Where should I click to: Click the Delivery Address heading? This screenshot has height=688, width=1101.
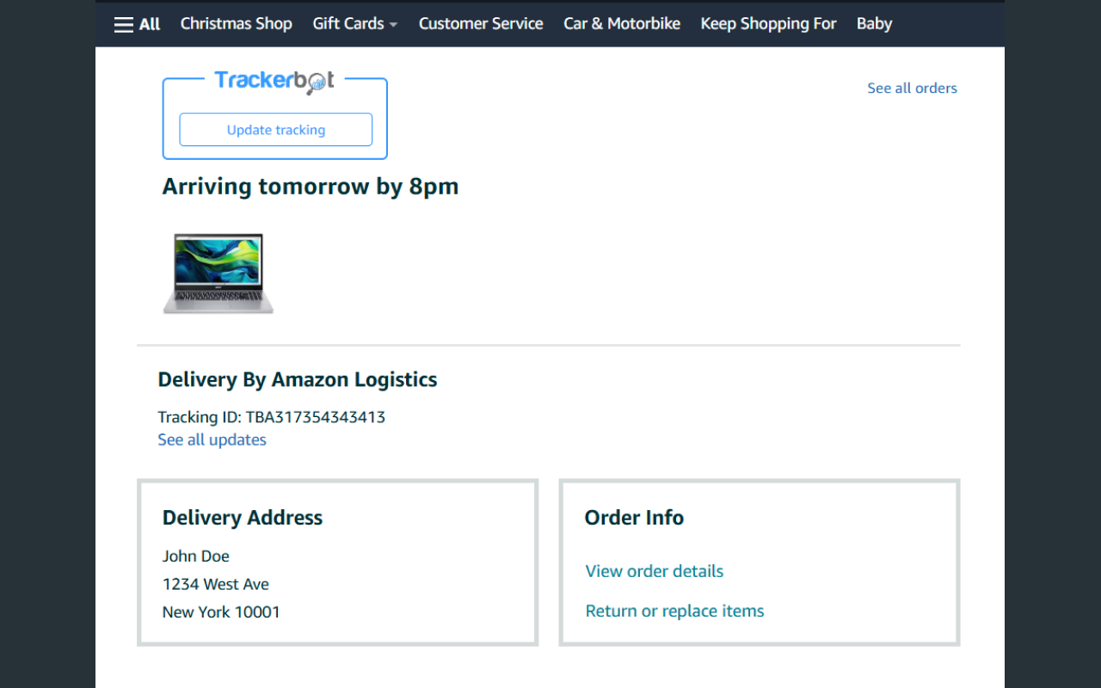point(243,518)
